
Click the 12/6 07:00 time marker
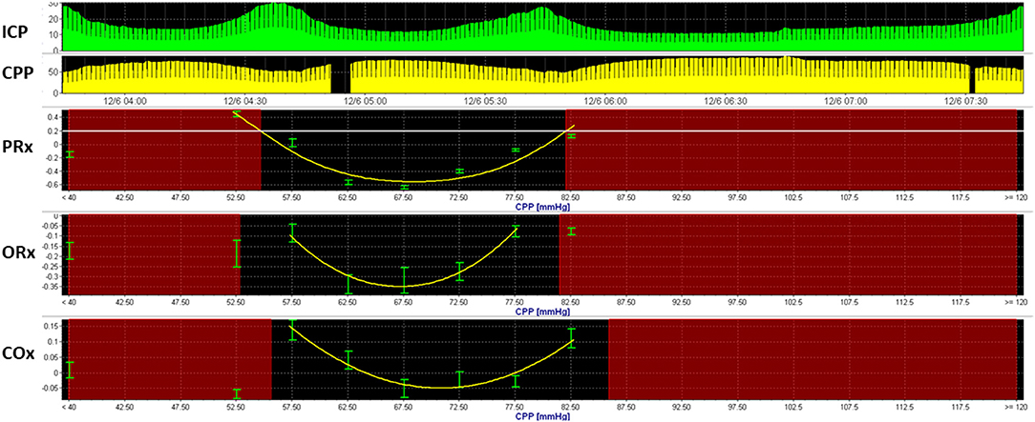(x=844, y=101)
